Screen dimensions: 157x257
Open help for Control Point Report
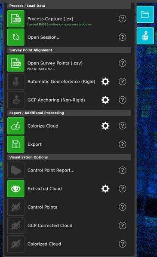123,170
